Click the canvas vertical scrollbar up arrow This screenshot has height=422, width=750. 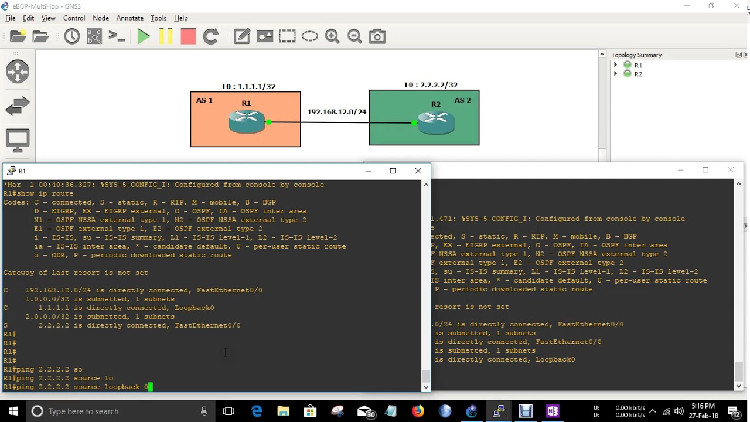pos(602,55)
